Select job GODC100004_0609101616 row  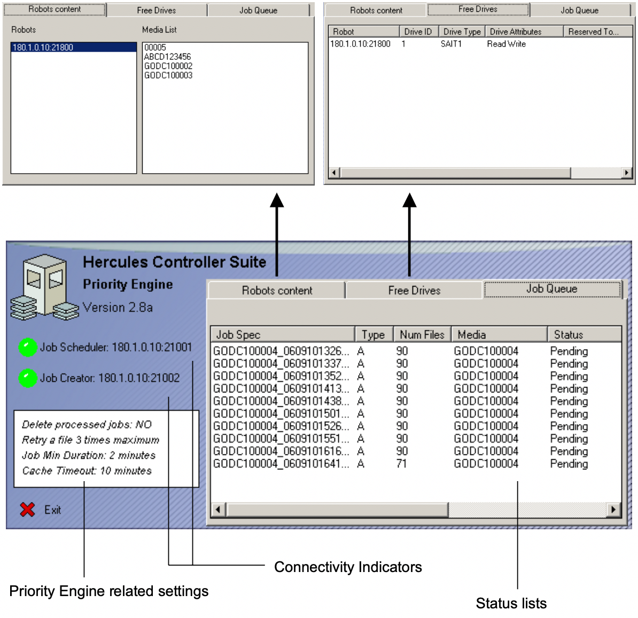416,452
